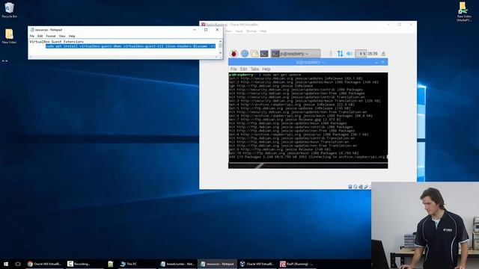
Task: Select the Recycle Bin desktop icon
Action: (x=9, y=10)
